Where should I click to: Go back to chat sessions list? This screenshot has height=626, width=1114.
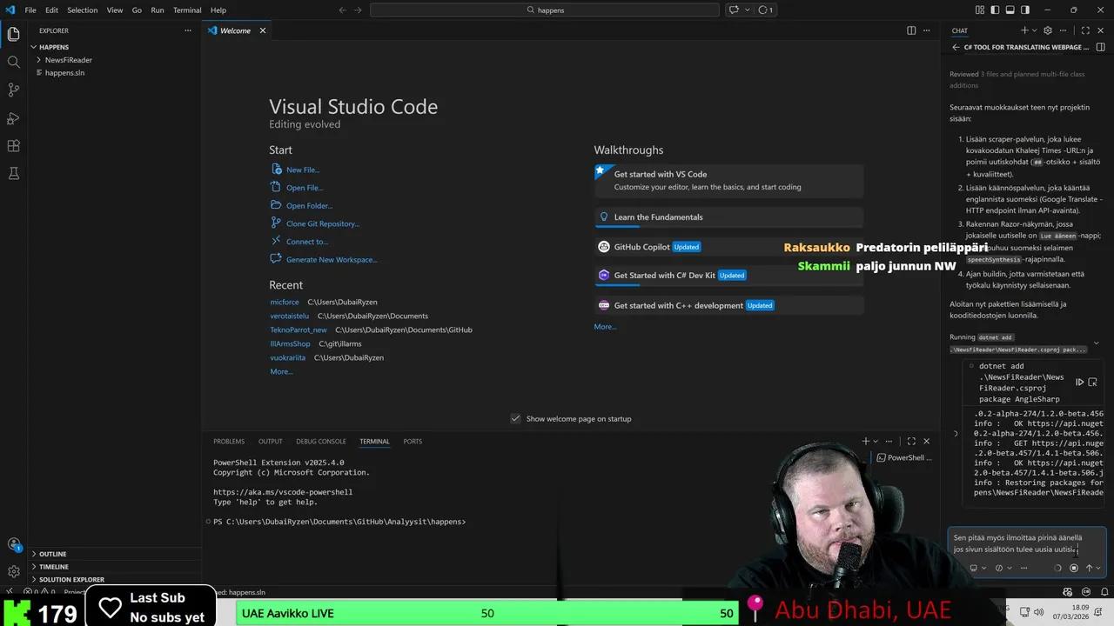pos(956,47)
